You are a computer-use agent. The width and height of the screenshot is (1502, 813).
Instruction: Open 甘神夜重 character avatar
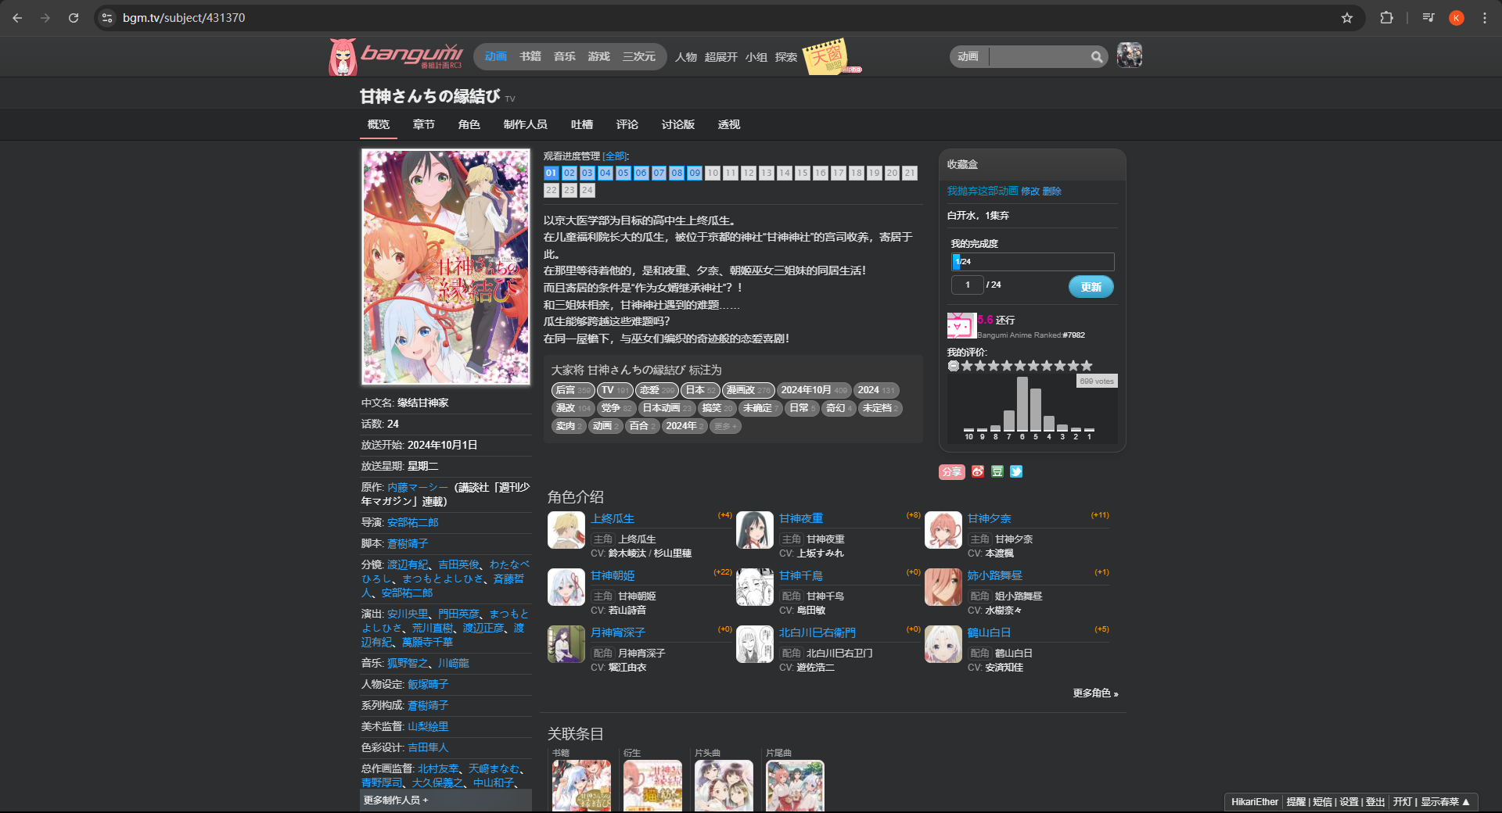pyautogui.click(x=755, y=531)
